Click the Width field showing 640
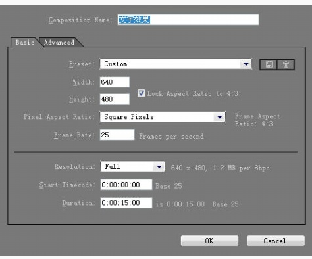This screenshot has width=312, height=259. tap(115, 82)
